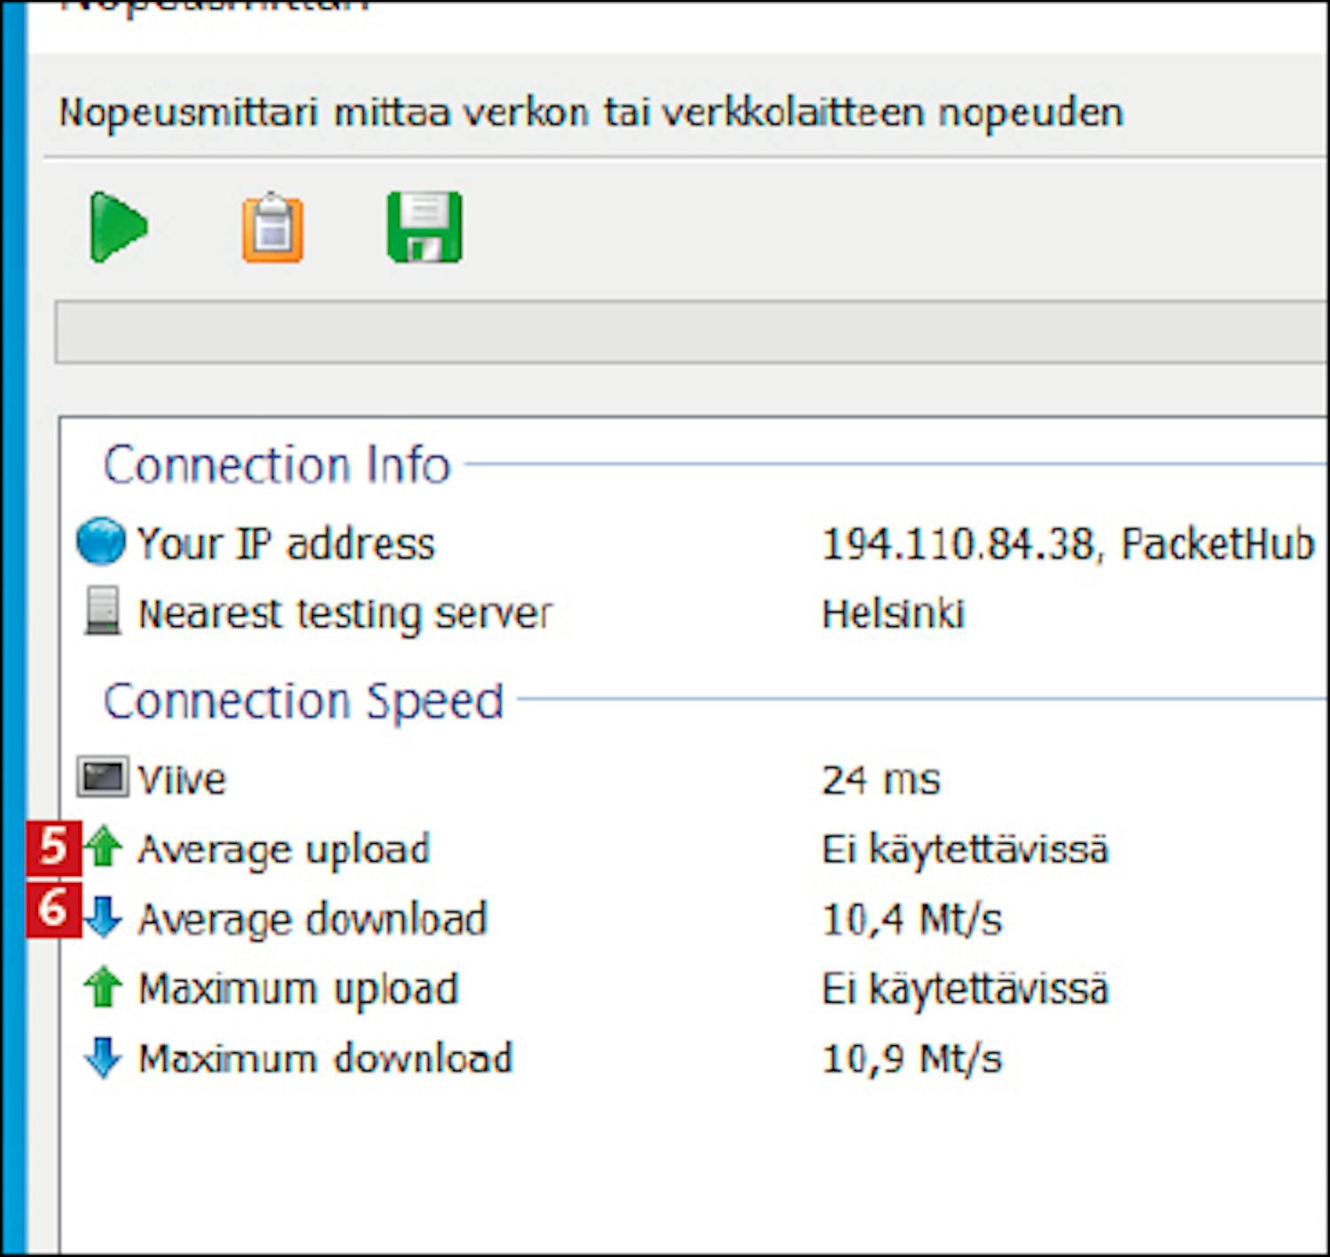
Task: Click the empty progress bar below the toolbar
Action: (x=690, y=332)
